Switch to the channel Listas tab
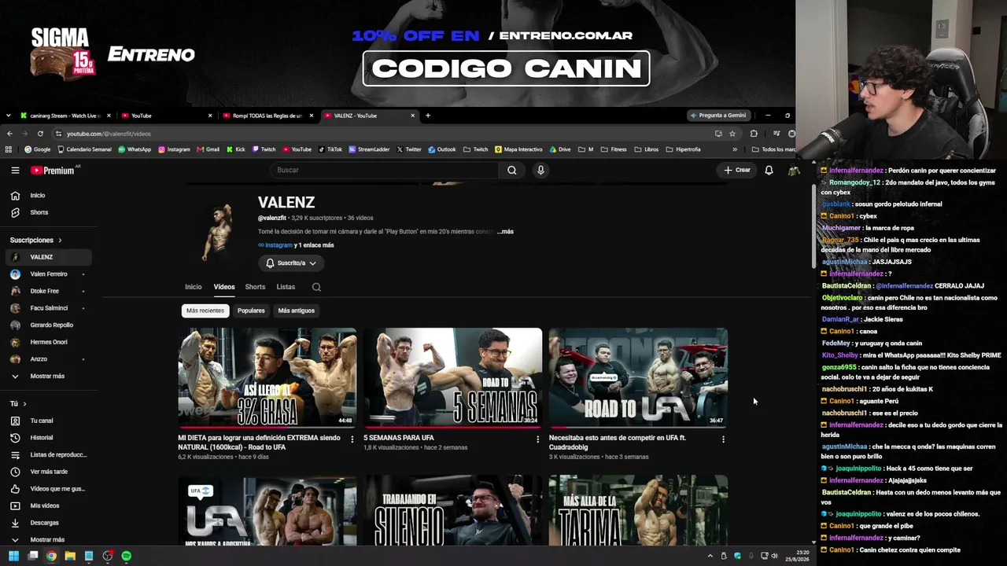The height and width of the screenshot is (566, 1007). (x=286, y=287)
